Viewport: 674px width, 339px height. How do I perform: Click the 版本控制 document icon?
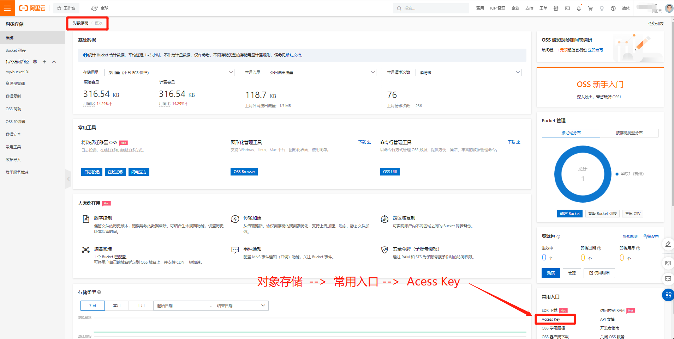[86, 219]
